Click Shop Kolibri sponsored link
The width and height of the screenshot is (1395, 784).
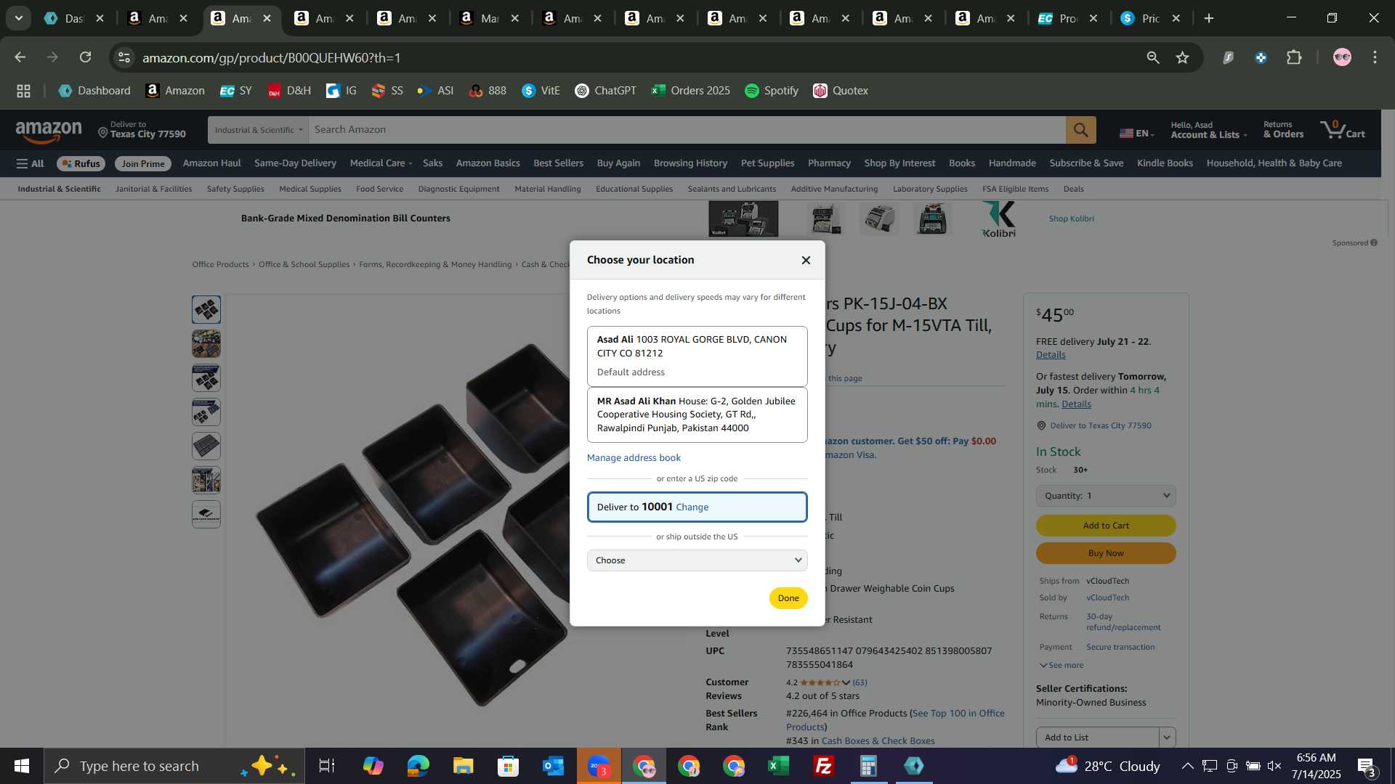tap(1071, 219)
